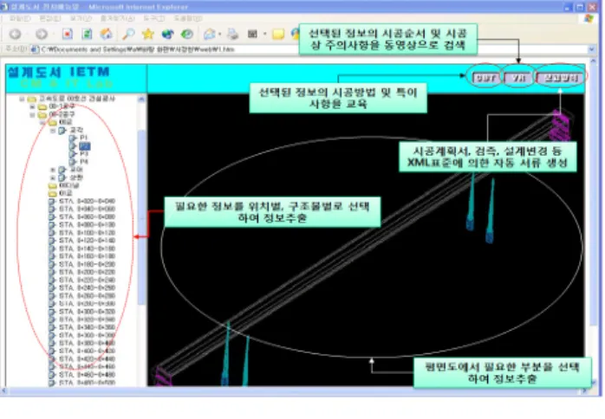Click the header button left of VR

coord(485,78)
